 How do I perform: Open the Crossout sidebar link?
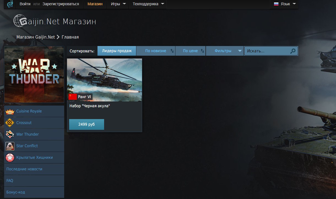click(34, 123)
